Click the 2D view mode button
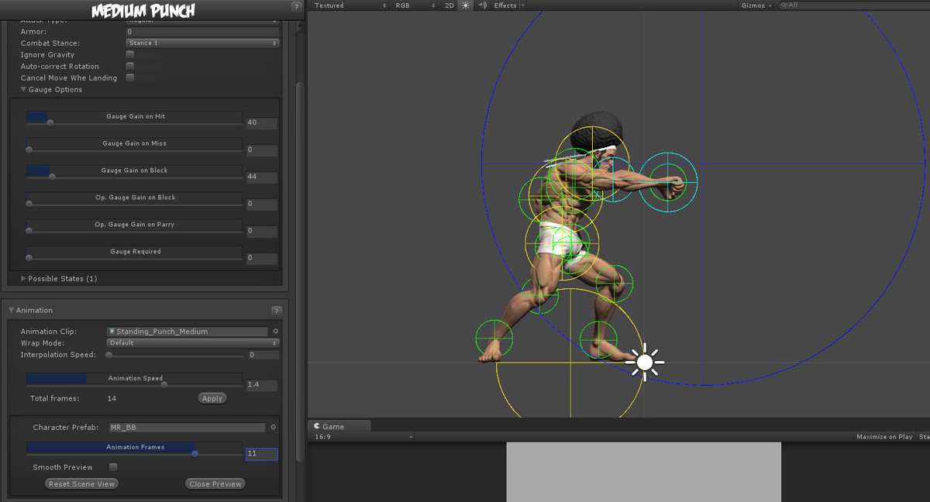The height and width of the screenshot is (502, 930). [x=449, y=5]
